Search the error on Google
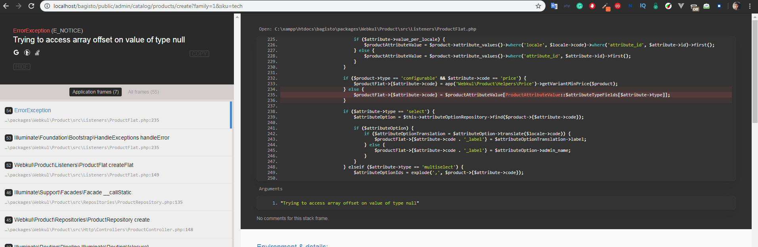 coord(16,52)
